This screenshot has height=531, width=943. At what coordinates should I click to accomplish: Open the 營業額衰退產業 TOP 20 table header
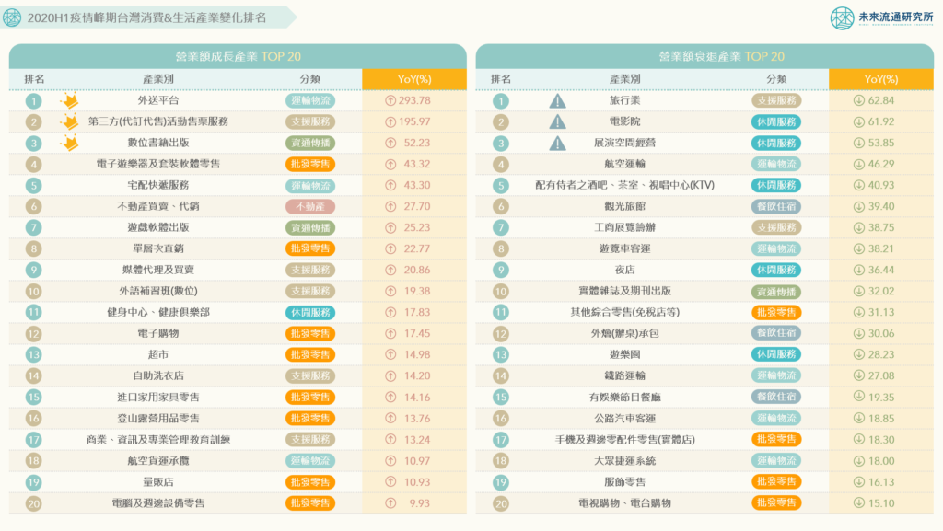click(704, 56)
